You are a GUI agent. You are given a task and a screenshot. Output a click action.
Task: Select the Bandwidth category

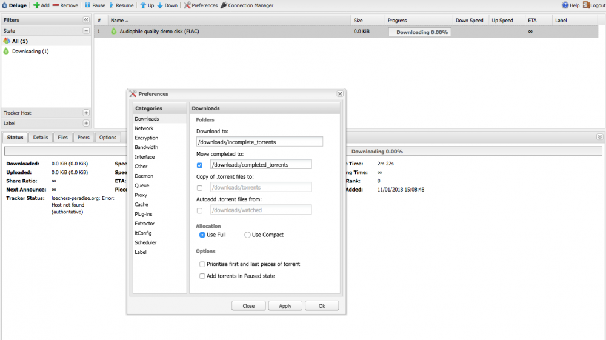coord(159,147)
